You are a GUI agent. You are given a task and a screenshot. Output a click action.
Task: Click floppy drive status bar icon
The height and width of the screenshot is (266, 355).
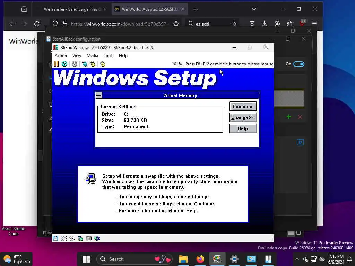pyautogui.click(x=55, y=238)
